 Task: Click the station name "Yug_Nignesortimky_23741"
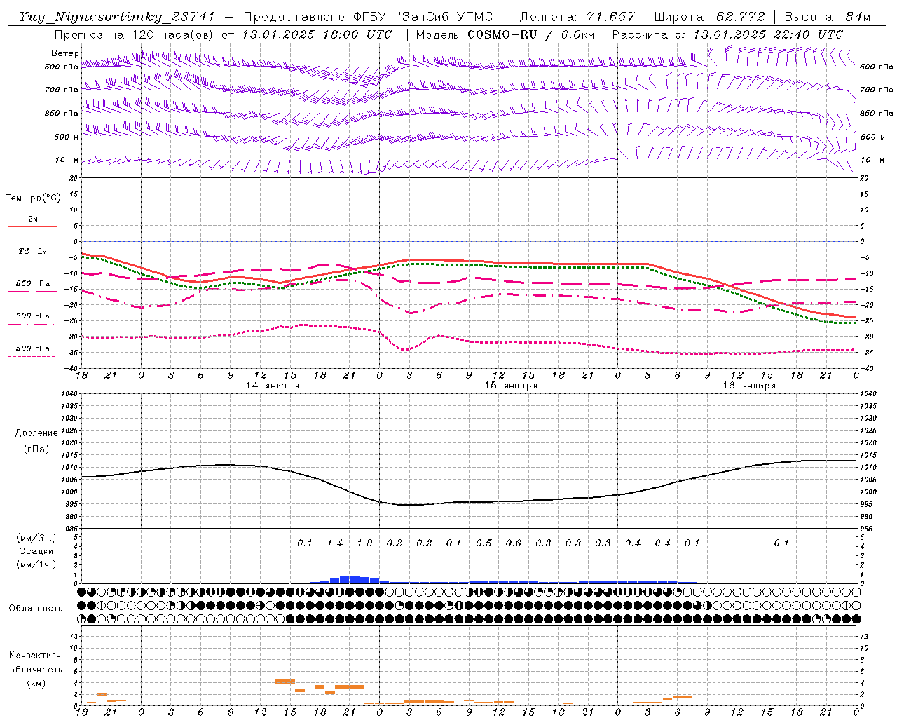(x=117, y=17)
